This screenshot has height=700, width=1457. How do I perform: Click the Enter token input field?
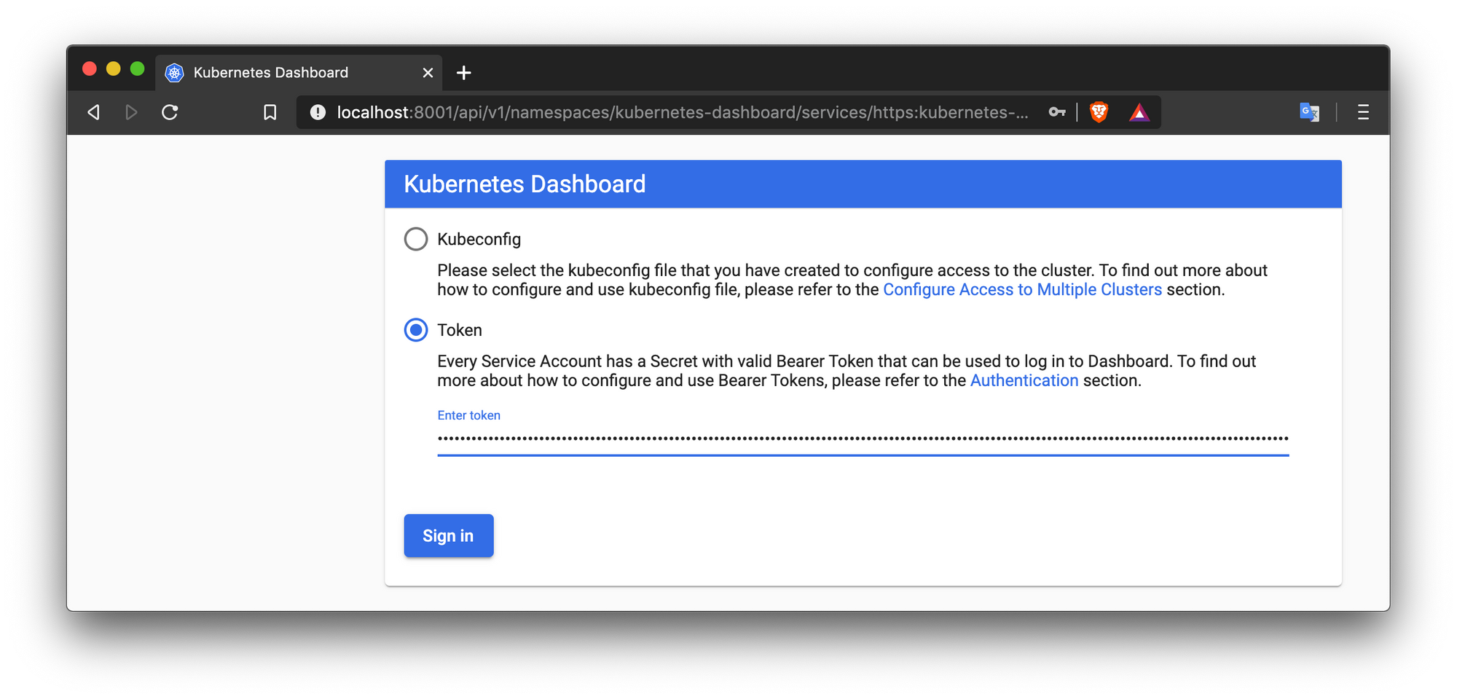(863, 439)
